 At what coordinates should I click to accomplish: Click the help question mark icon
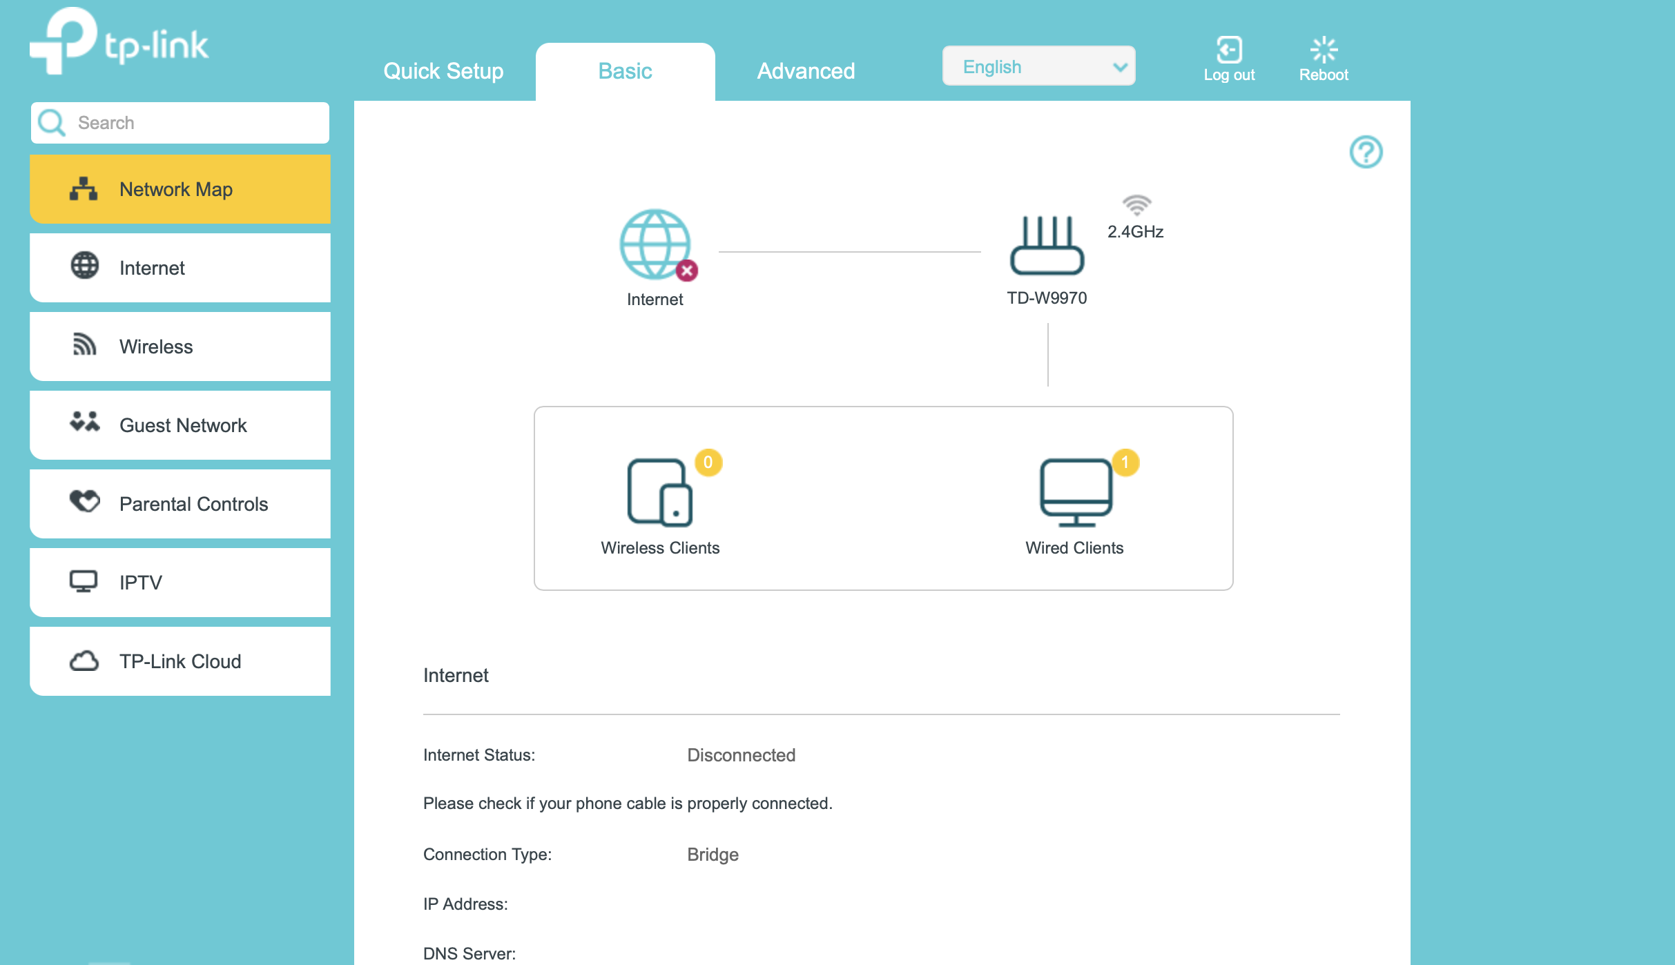pos(1366,153)
